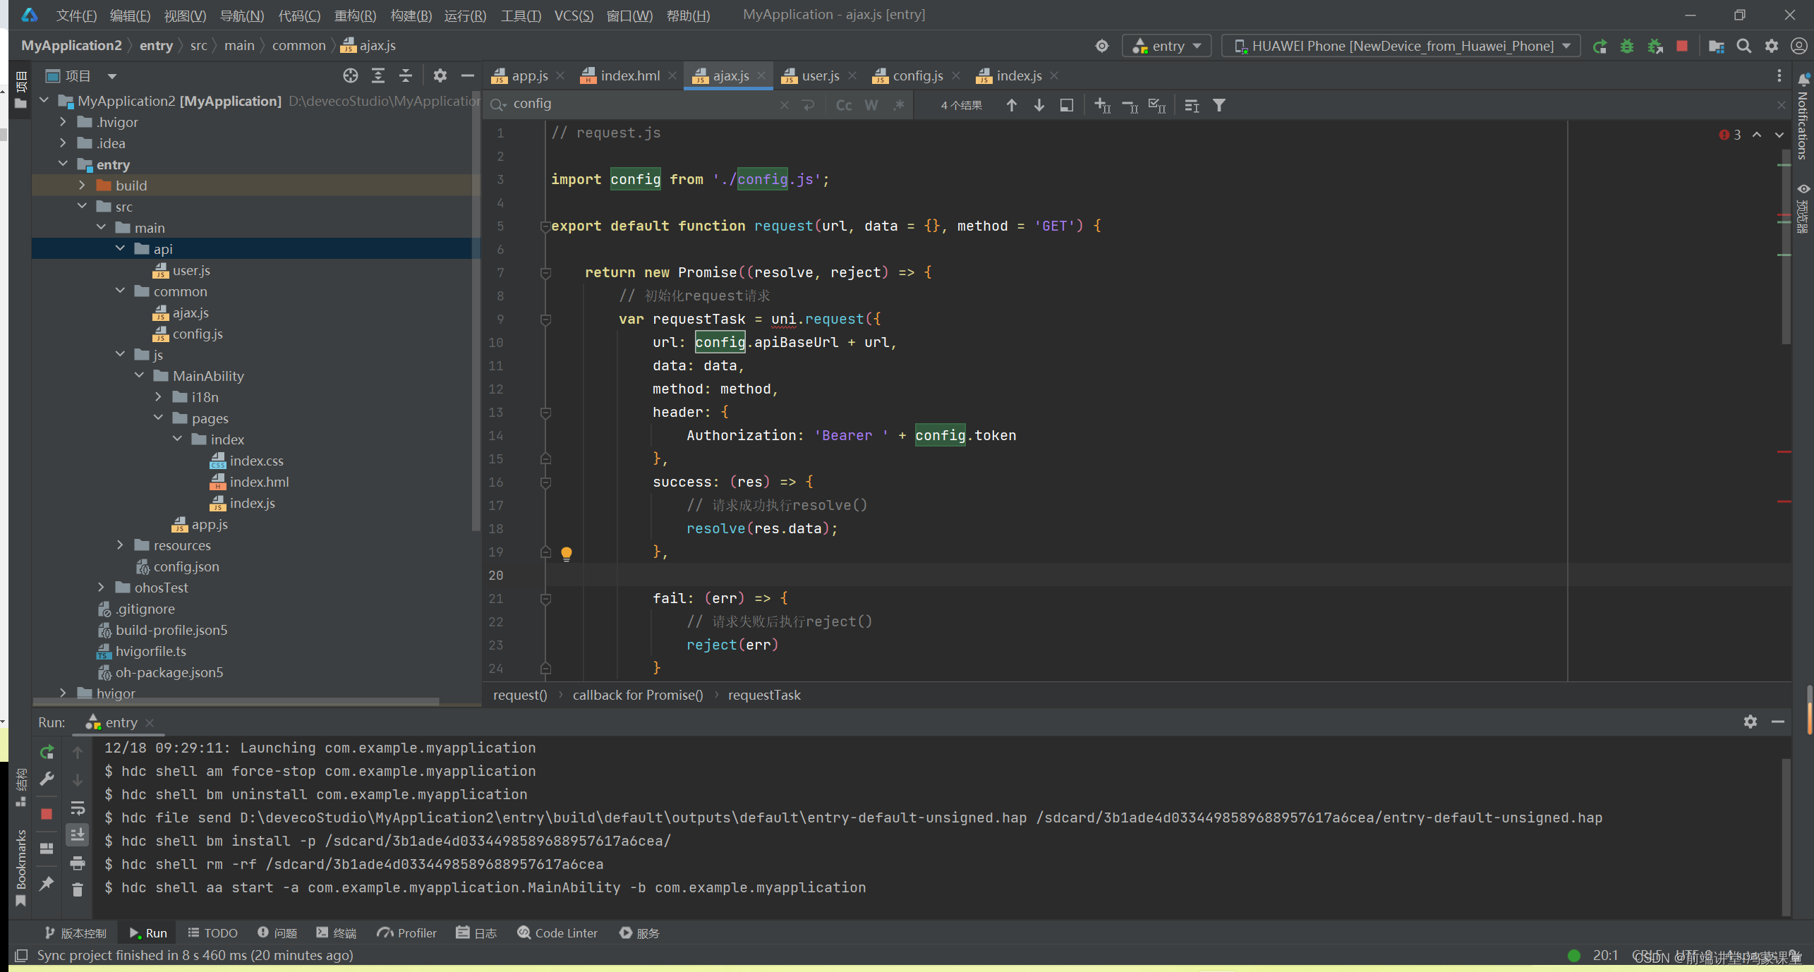Click Collapse All icon in project panel
Image resolution: width=1814 pixels, height=972 pixels.
tap(406, 75)
